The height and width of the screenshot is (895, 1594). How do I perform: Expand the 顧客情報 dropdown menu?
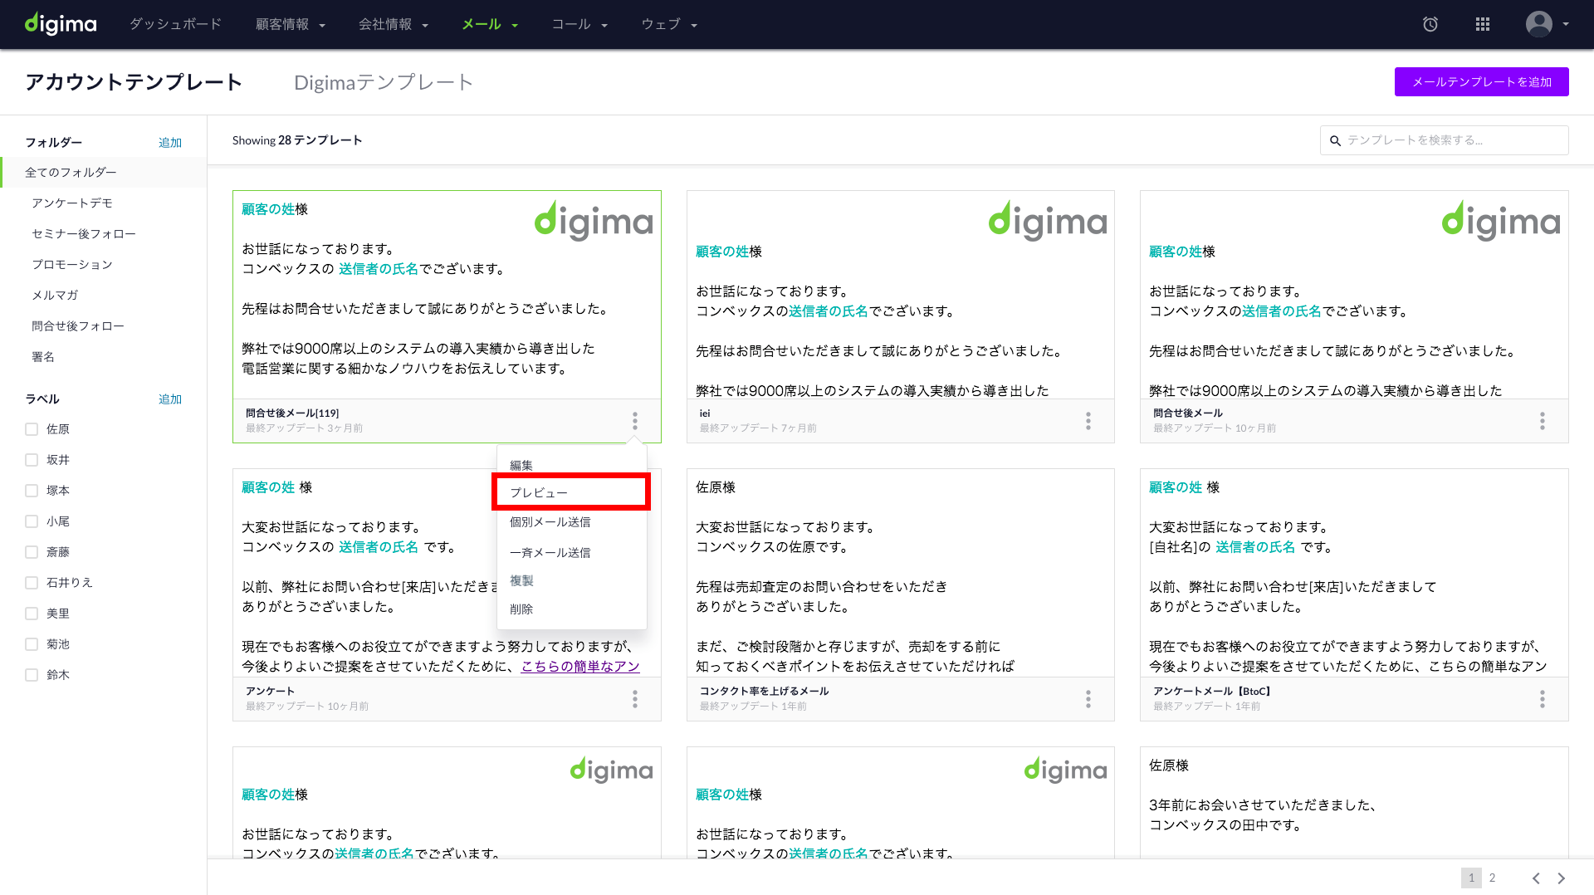pos(290,24)
